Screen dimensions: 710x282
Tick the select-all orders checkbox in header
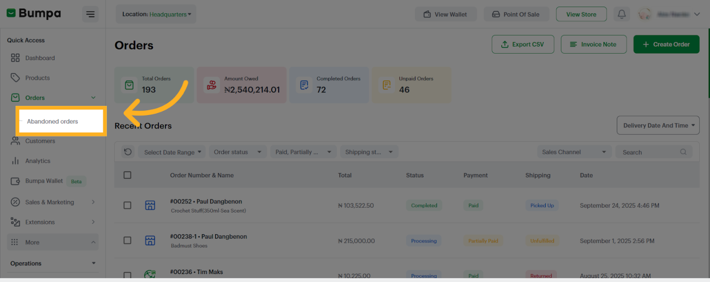click(127, 175)
